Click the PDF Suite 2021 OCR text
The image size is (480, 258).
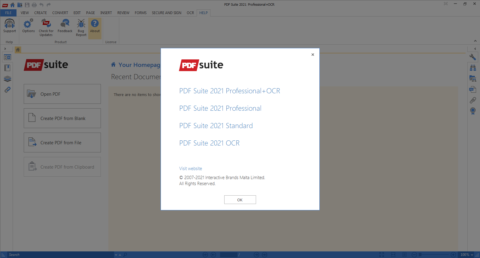[x=210, y=143]
